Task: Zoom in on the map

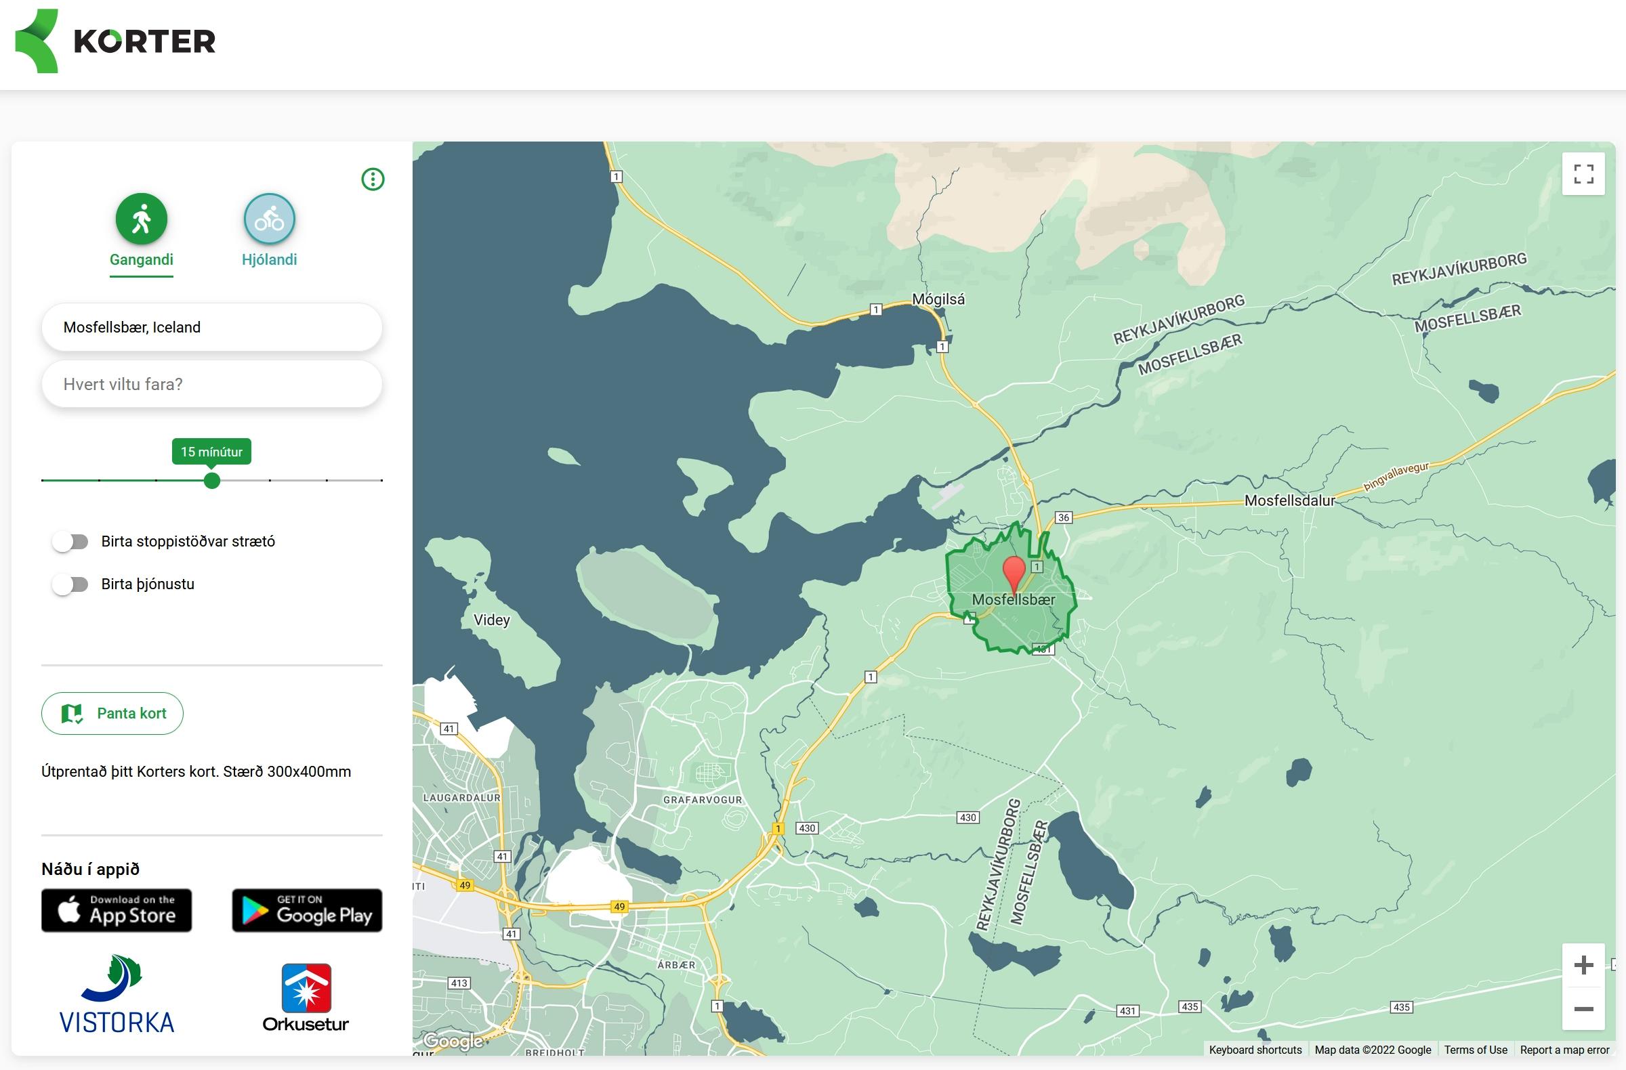Action: click(x=1583, y=965)
